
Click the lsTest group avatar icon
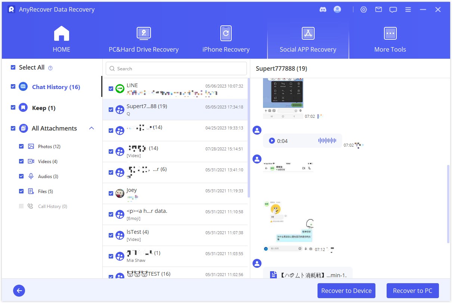[x=120, y=235]
